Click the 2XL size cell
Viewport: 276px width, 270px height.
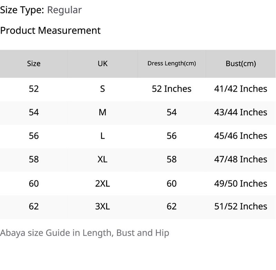point(102,183)
